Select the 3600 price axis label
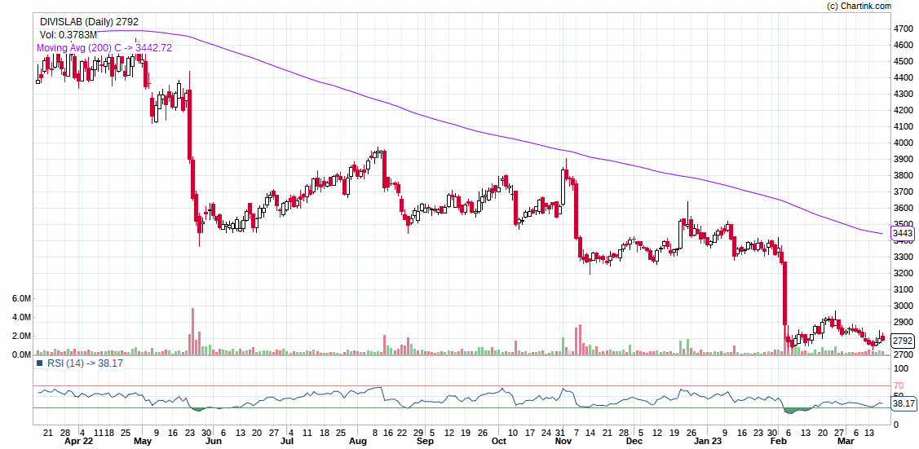The height and width of the screenshot is (449, 919). click(903, 208)
